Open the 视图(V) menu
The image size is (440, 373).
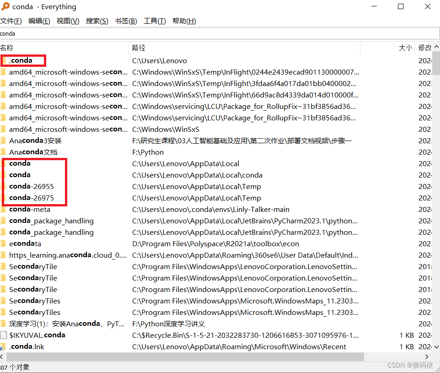pyautogui.click(x=68, y=21)
